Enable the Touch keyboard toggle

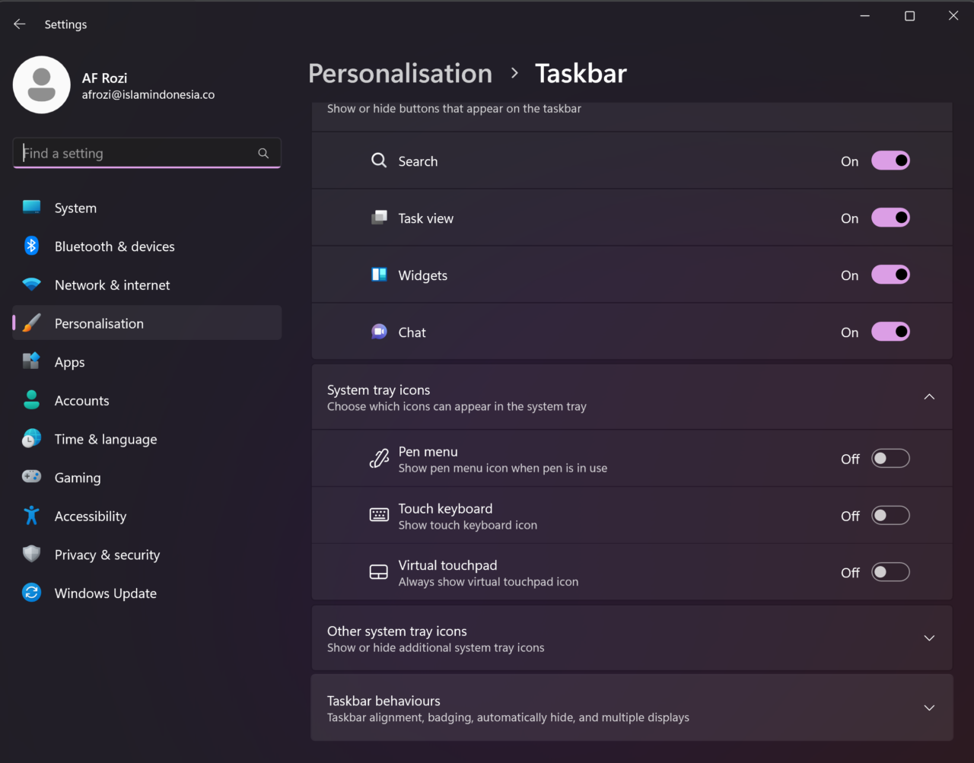[x=890, y=515]
